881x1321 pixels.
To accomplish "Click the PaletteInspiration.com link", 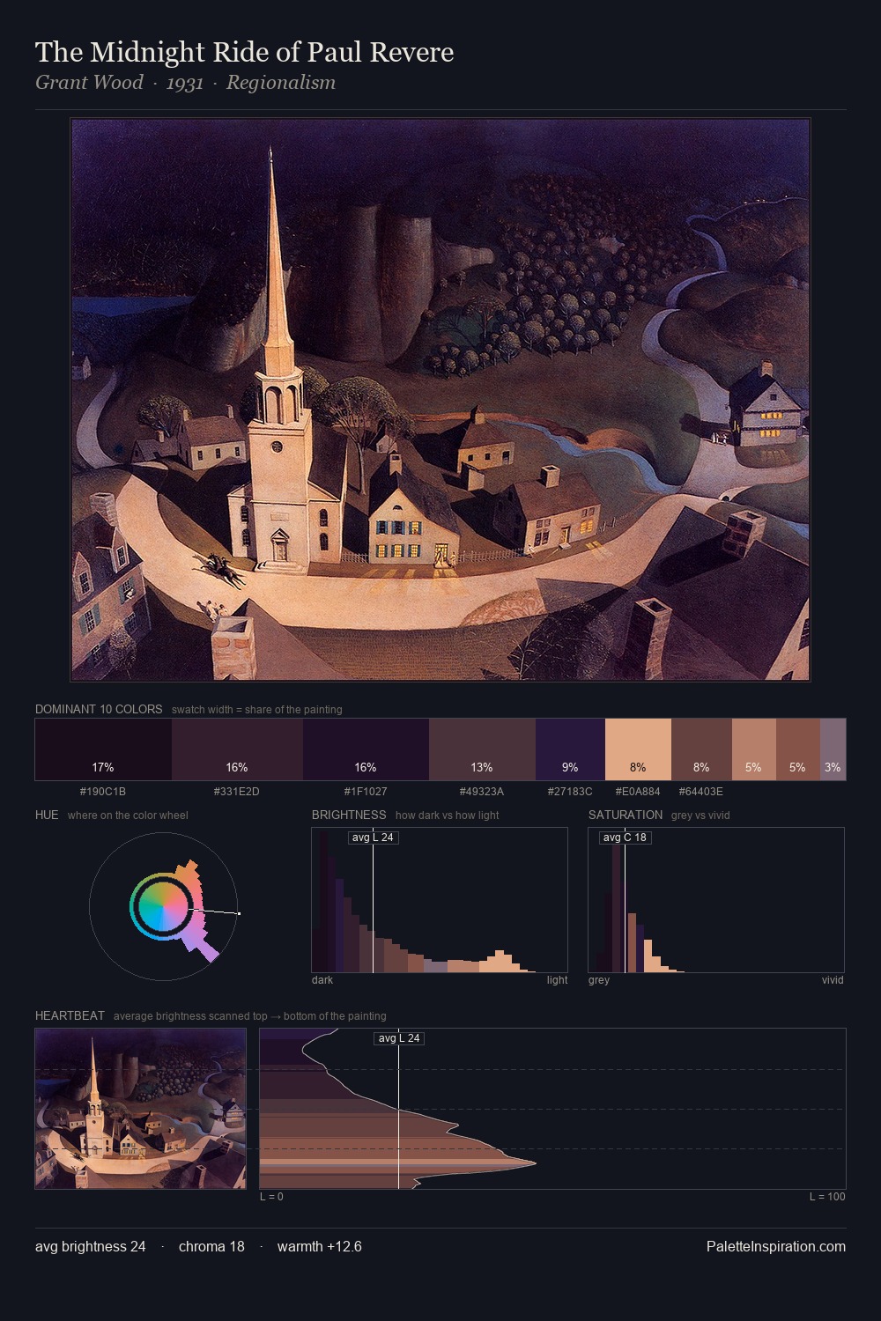I will click(776, 1246).
